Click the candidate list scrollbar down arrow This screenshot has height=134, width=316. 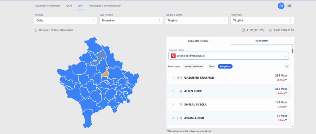pos(292,126)
